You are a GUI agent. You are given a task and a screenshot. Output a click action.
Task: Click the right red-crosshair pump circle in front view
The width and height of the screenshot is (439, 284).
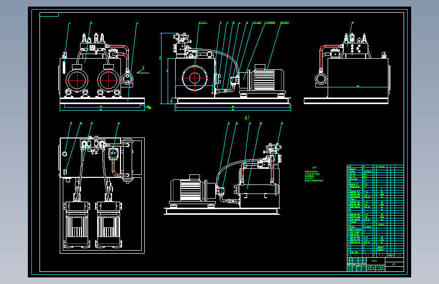pyautogui.click(x=109, y=80)
